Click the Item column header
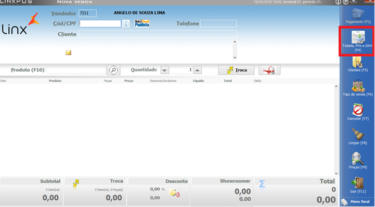 pyautogui.click(x=3, y=81)
